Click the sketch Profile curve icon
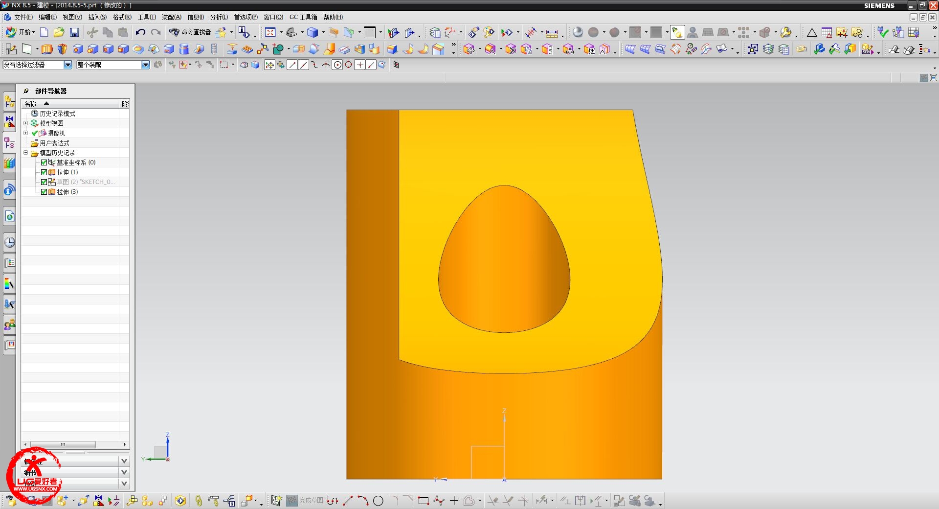This screenshot has width=939, height=509. coord(333,501)
